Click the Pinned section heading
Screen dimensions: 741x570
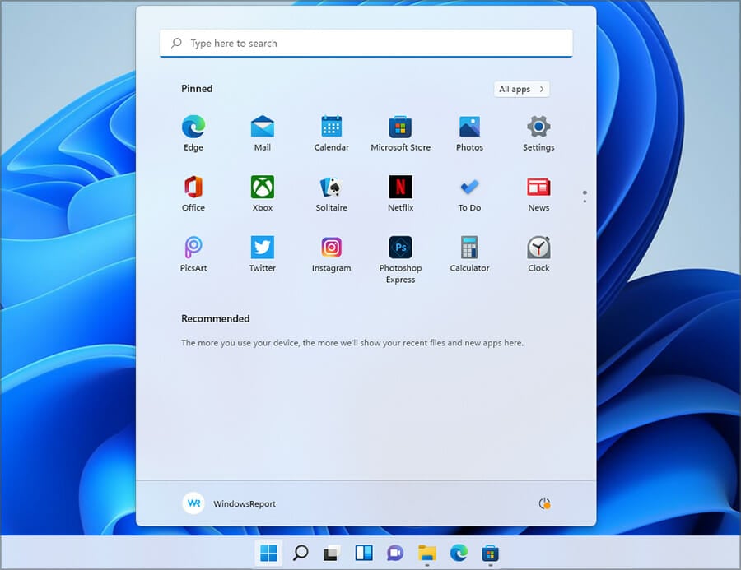pyautogui.click(x=197, y=89)
